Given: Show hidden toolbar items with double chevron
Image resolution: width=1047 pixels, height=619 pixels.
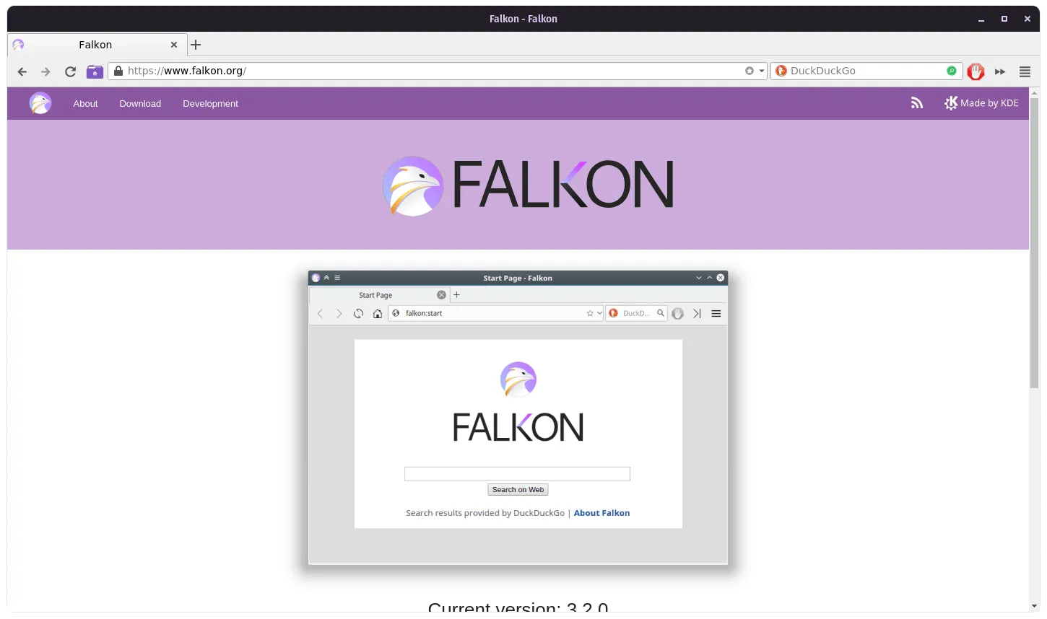Looking at the screenshot, I should pos(1000,71).
